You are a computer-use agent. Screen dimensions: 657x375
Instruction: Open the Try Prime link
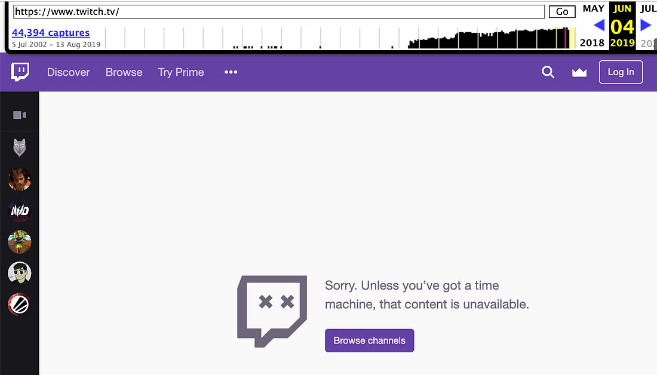pos(181,72)
